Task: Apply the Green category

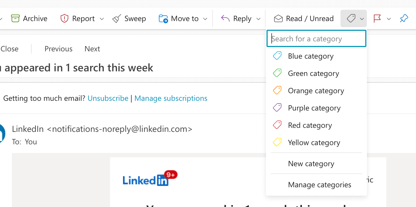Action: tap(313, 73)
